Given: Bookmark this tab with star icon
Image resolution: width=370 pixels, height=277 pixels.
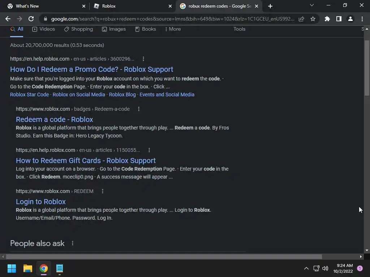Looking at the screenshot, I should [313, 19].
